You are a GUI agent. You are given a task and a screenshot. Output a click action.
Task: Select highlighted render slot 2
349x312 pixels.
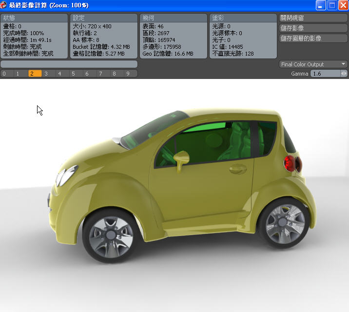point(35,74)
